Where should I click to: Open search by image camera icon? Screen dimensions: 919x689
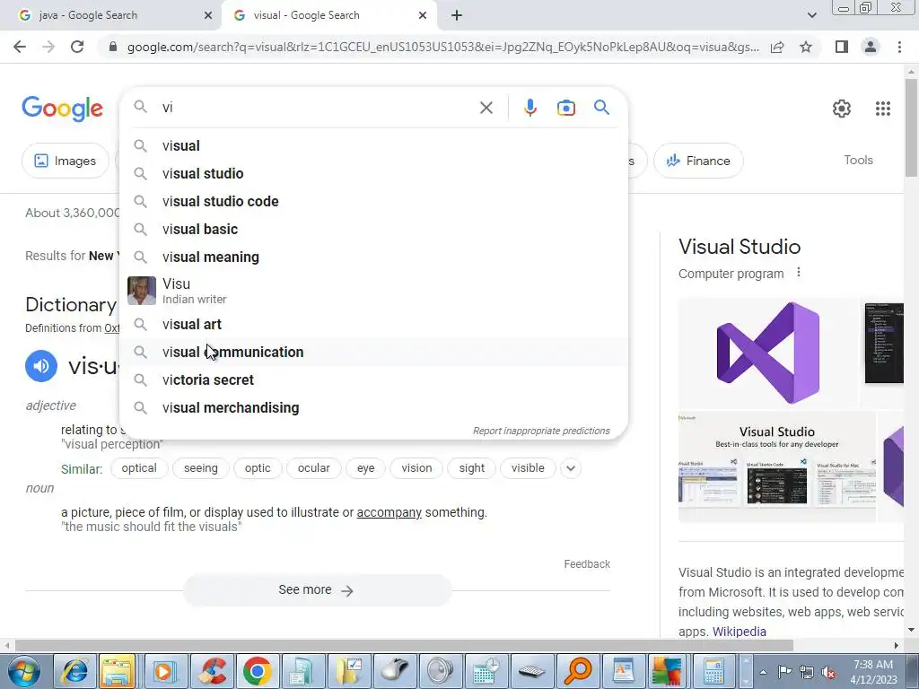tap(565, 108)
